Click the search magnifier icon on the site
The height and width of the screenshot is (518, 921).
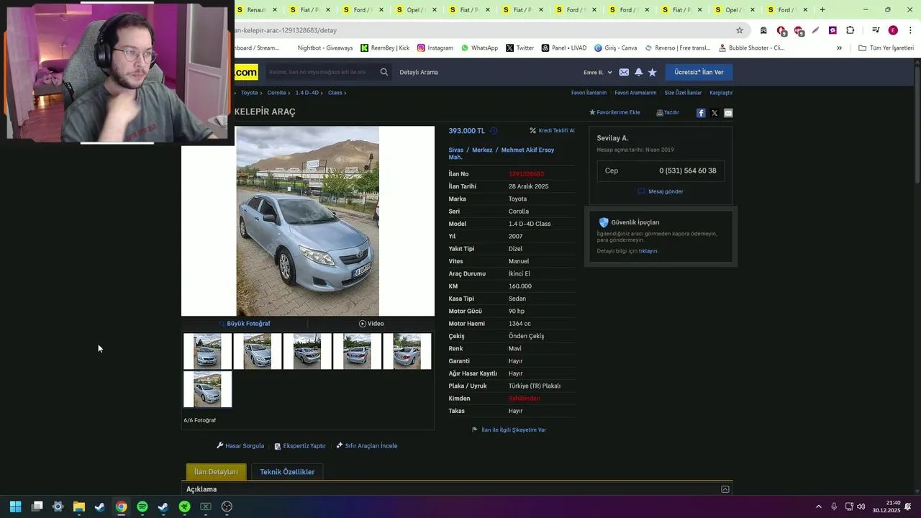[x=384, y=72]
